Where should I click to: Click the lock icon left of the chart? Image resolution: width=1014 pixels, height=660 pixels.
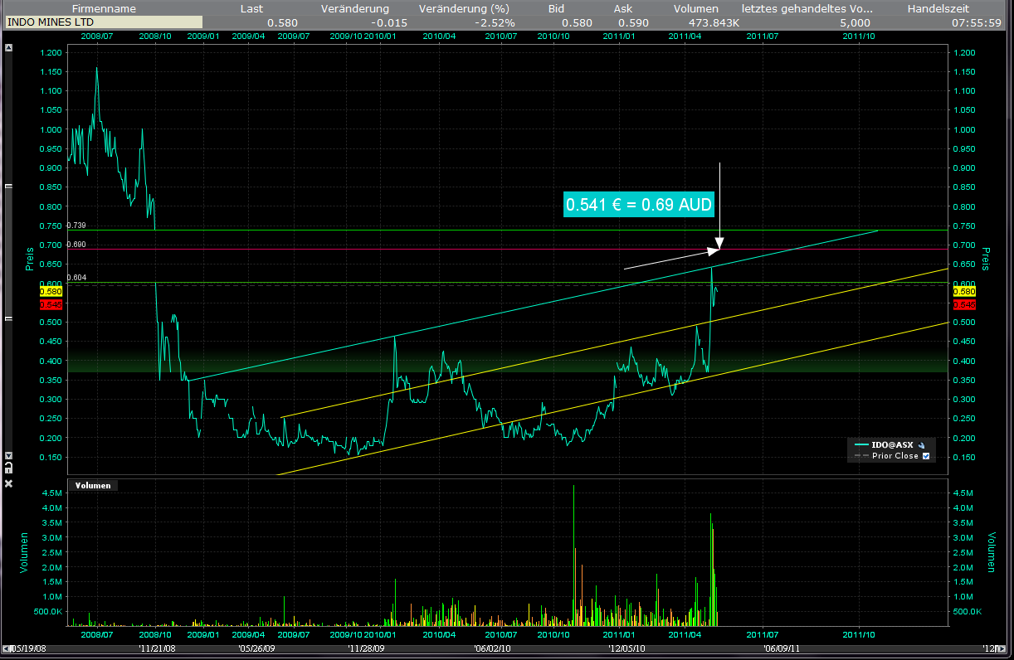point(9,469)
